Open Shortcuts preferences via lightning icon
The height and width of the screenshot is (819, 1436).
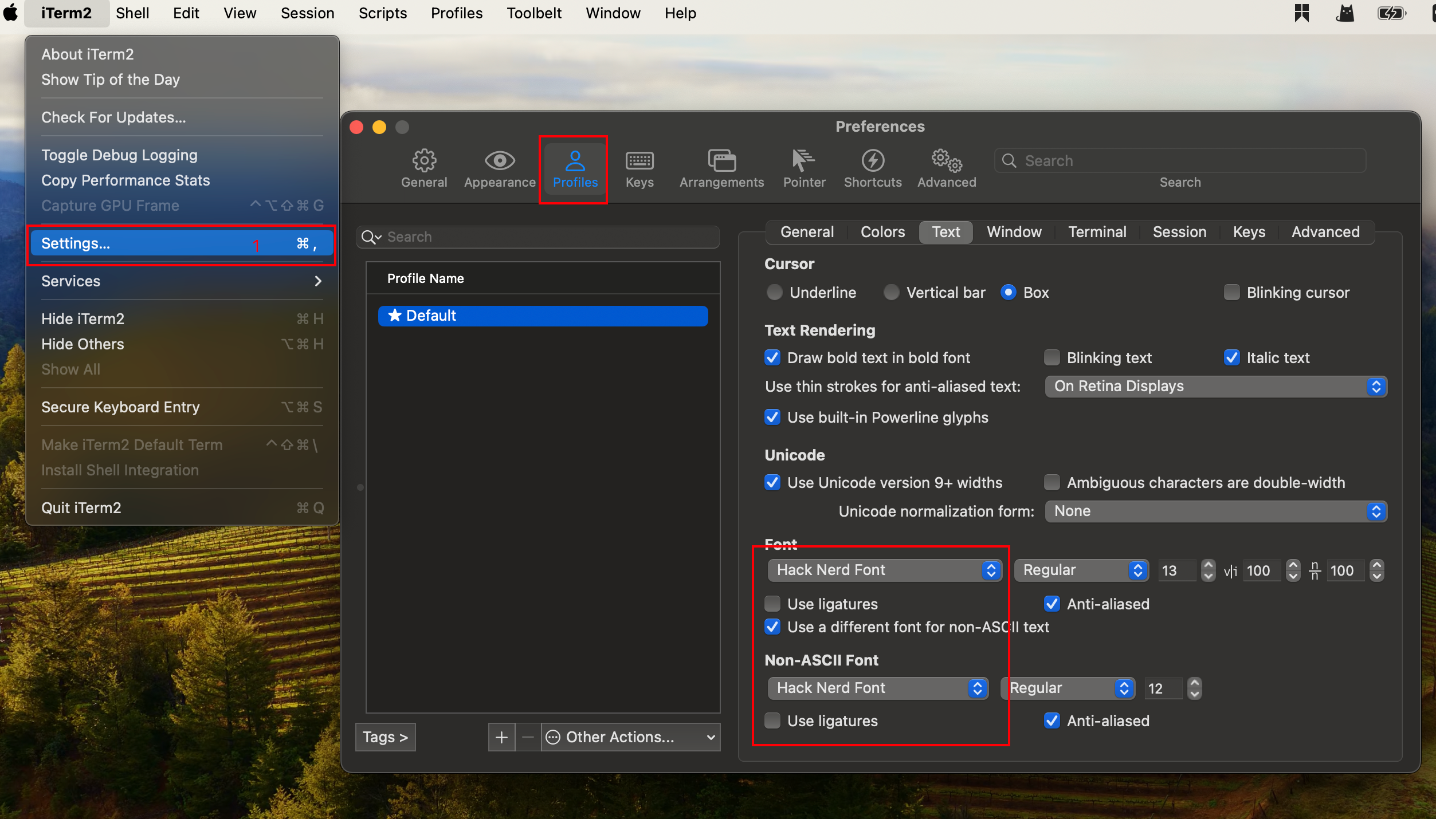click(x=873, y=168)
